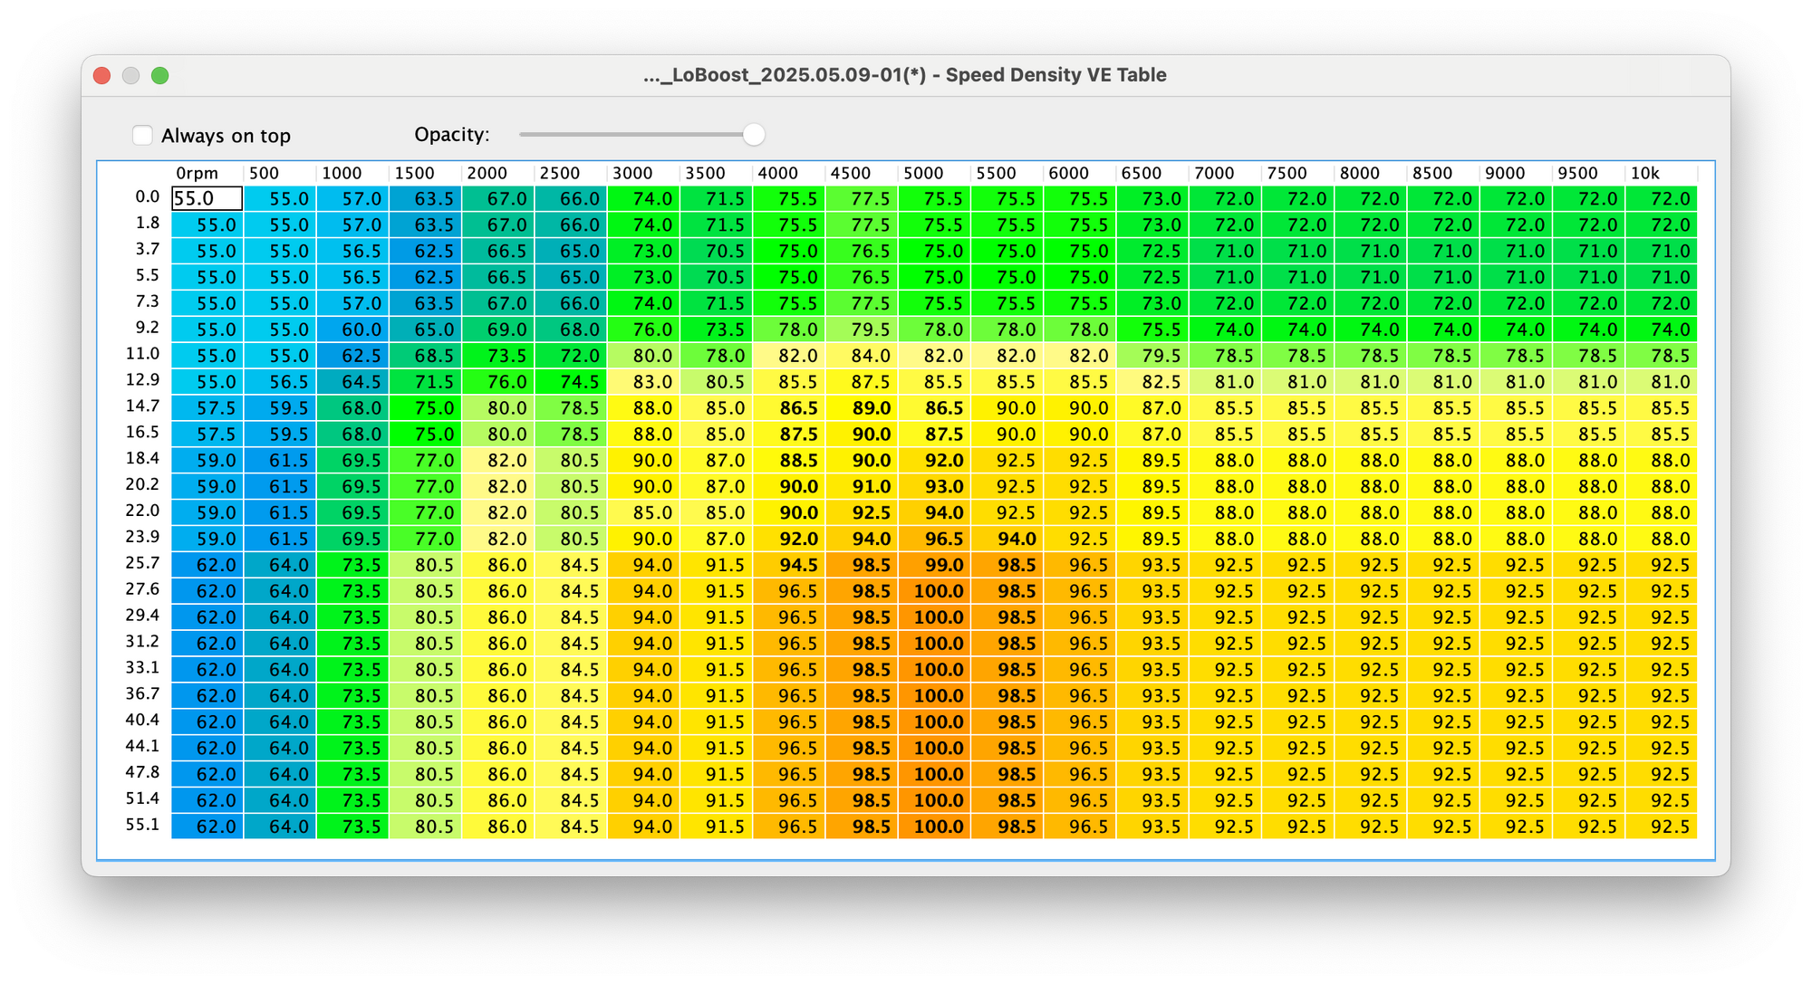Select the 56.5 cell in the 500 column, row 12.9

280,382
